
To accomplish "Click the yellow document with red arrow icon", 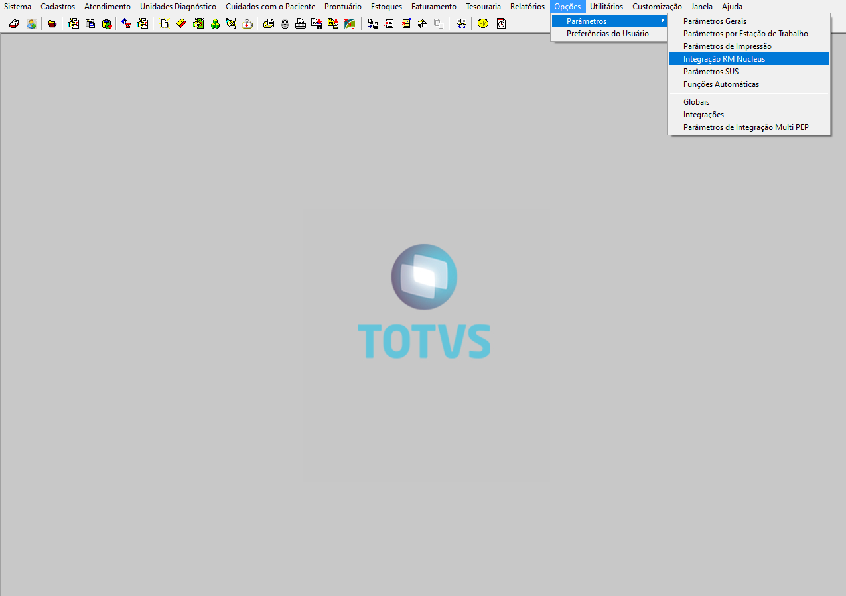I will click(333, 23).
